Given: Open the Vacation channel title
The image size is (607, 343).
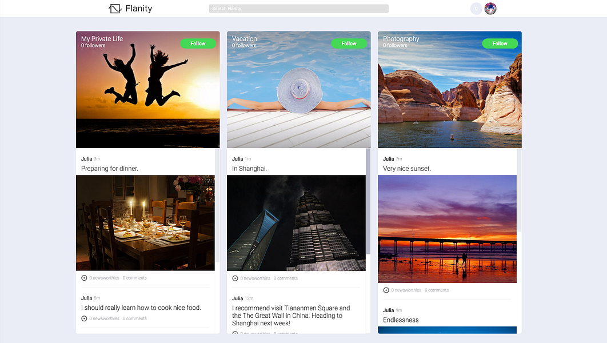Looking at the screenshot, I should pos(244,39).
